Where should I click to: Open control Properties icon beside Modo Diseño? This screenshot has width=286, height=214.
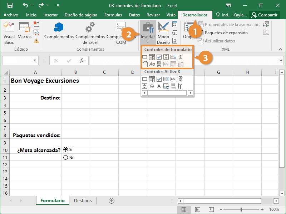click(175, 24)
